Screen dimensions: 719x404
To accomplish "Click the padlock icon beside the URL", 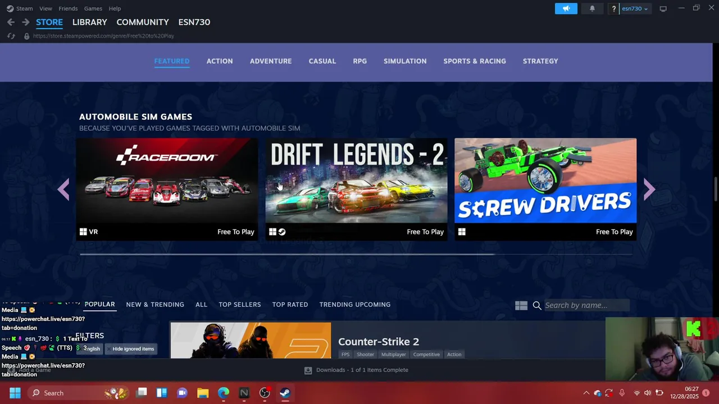I will [x=26, y=36].
